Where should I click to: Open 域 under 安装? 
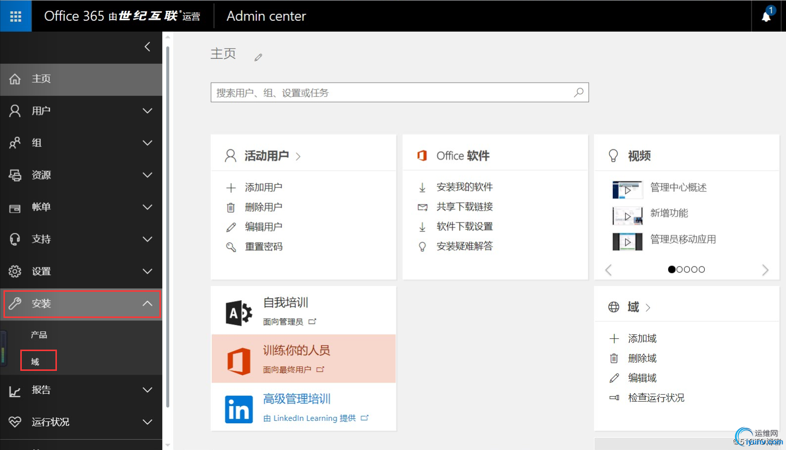coord(35,361)
